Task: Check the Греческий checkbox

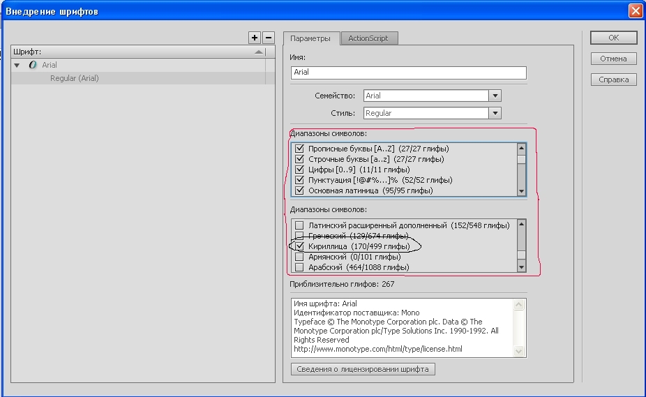Action: [299, 236]
